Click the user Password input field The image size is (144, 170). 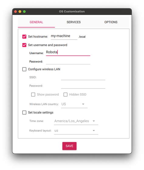pyautogui.click(x=68, y=62)
